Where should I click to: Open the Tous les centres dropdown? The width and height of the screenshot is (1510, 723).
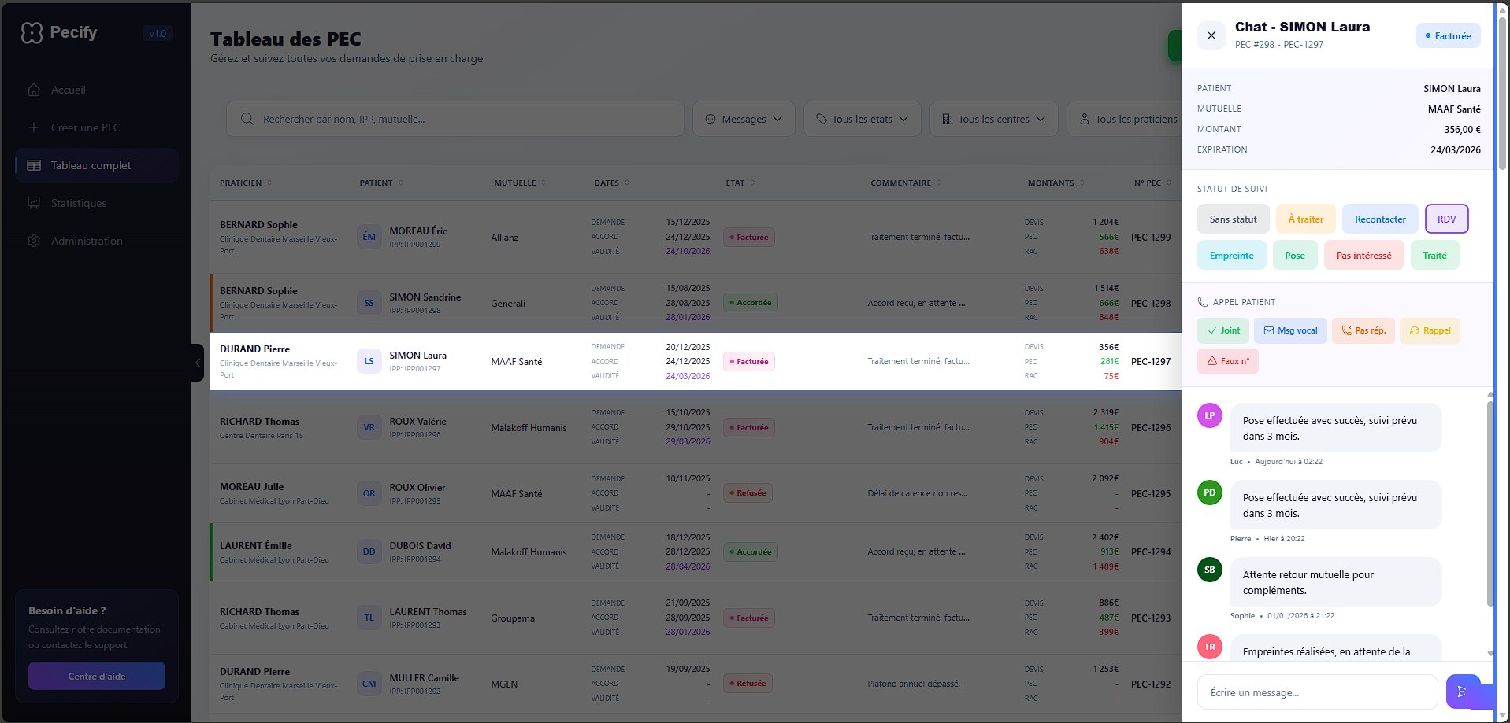click(x=993, y=119)
